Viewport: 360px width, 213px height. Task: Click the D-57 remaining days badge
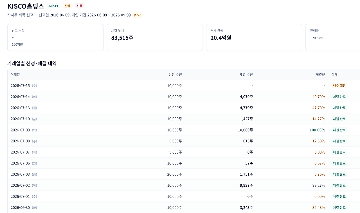click(x=137, y=15)
